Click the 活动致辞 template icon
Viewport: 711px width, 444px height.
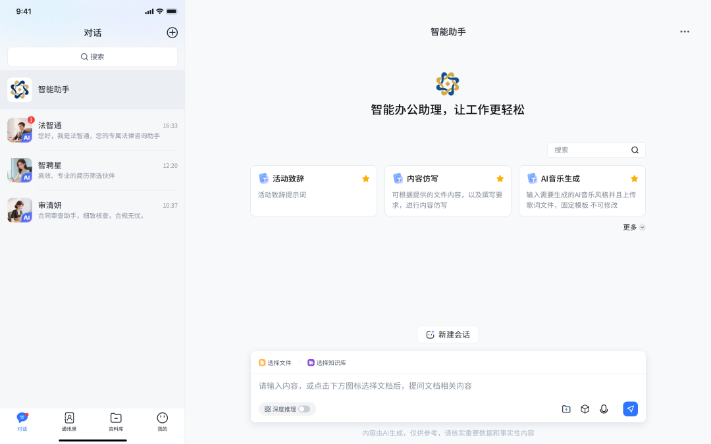tap(263, 178)
